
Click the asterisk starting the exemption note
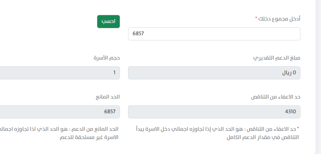[298, 128]
